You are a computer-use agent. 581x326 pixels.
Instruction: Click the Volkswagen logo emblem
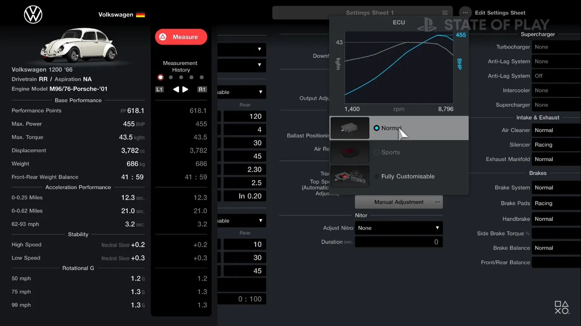point(33,15)
